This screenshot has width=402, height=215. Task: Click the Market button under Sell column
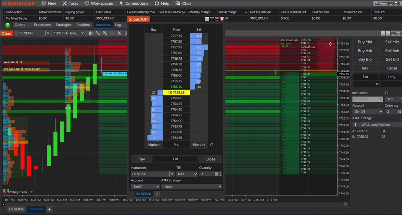coord(199,145)
